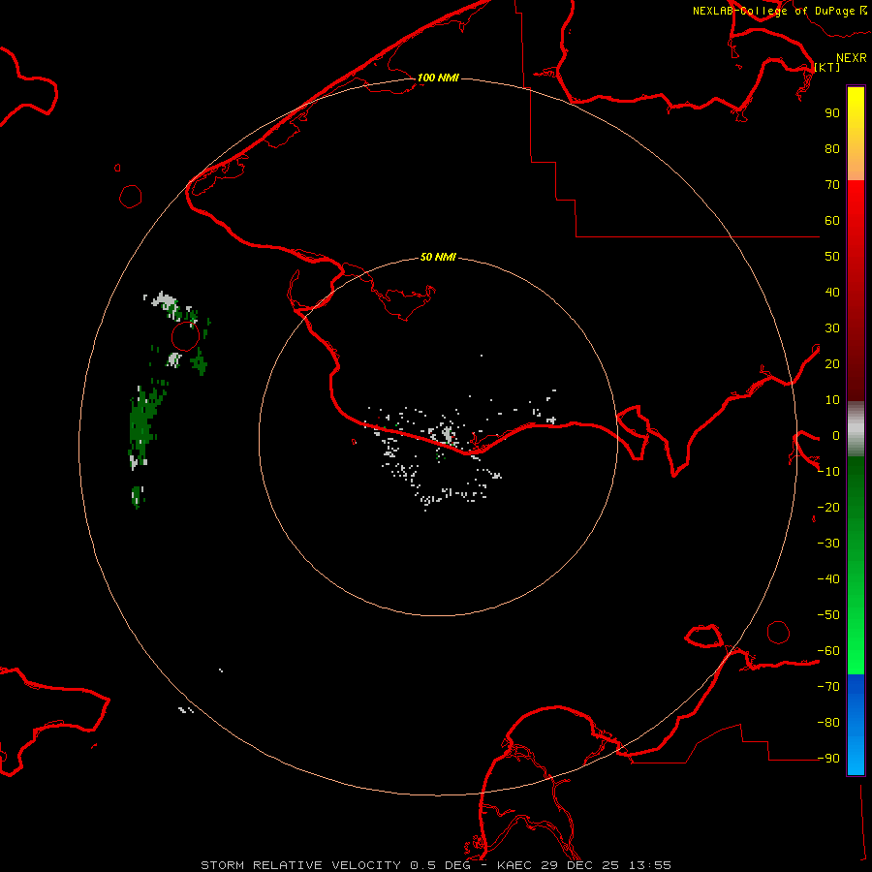The height and width of the screenshot is (872, 872).
Task: Click the 40 value on velocity scale
Action: (832, 292)
